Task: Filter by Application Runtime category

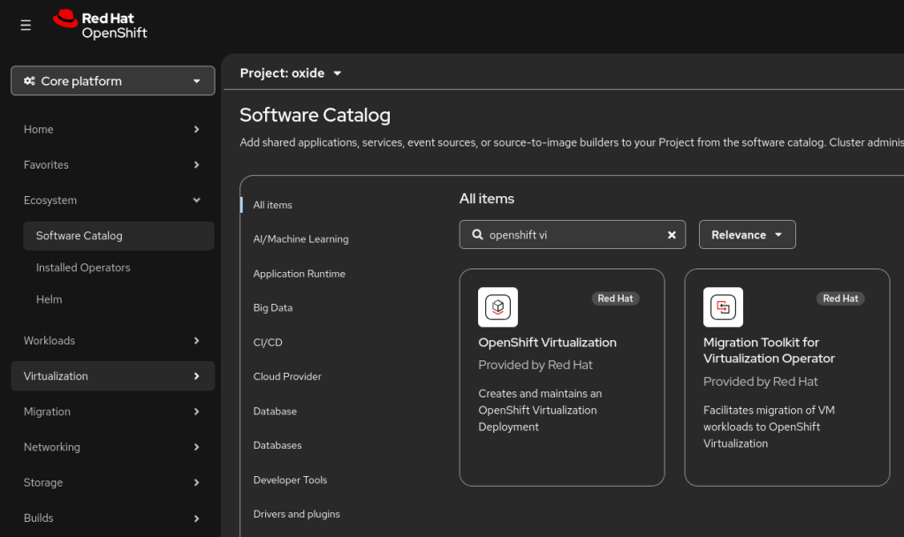Action: pyautogui.click(x=299, y=274)
